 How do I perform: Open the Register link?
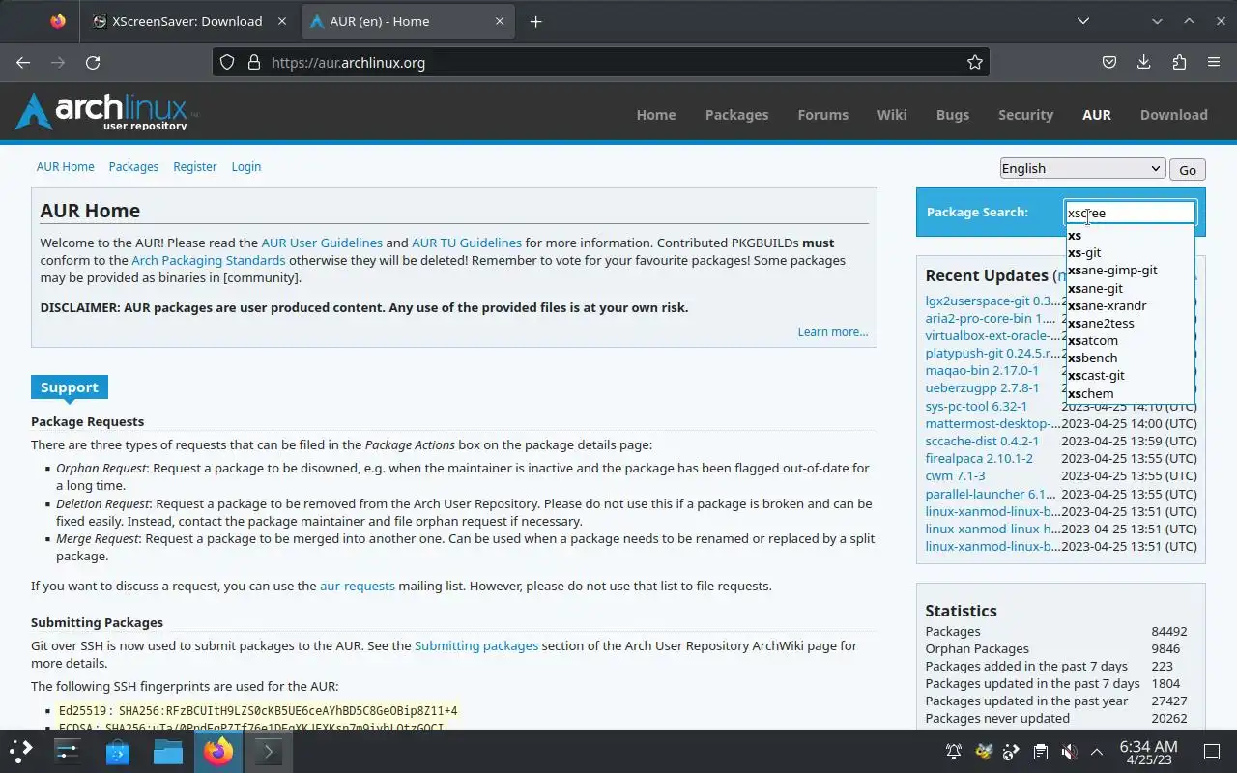click(195, 166)
